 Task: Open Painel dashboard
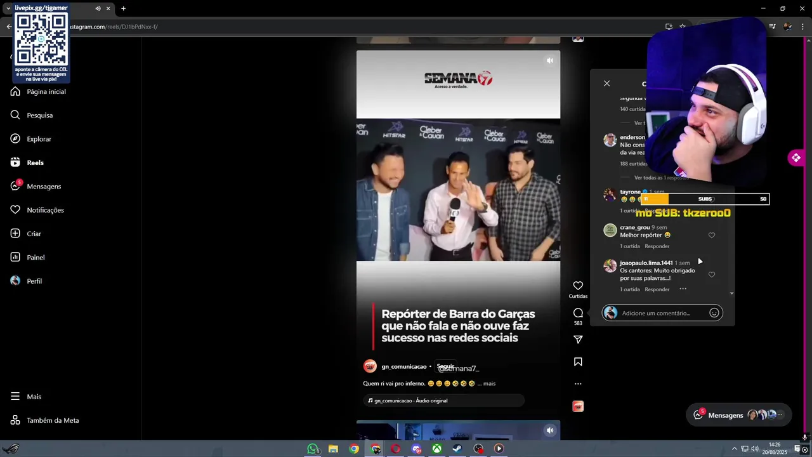(x=27, y=257)
